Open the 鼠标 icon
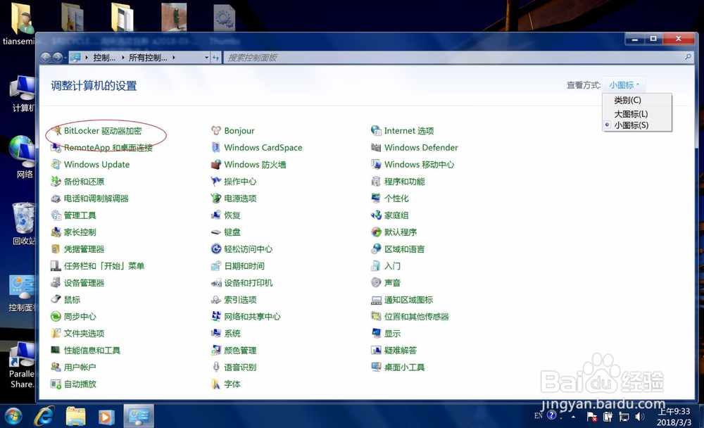Image resolution: width=704 pixels, height=428 pixels. point(56,300)
